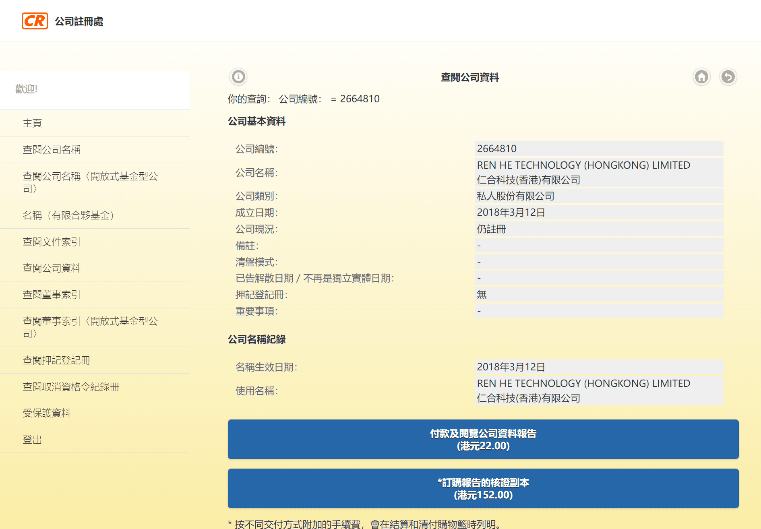761x529 pixels.
Task: Click the 公司基本資料 section heading
Action: point(257,121)
